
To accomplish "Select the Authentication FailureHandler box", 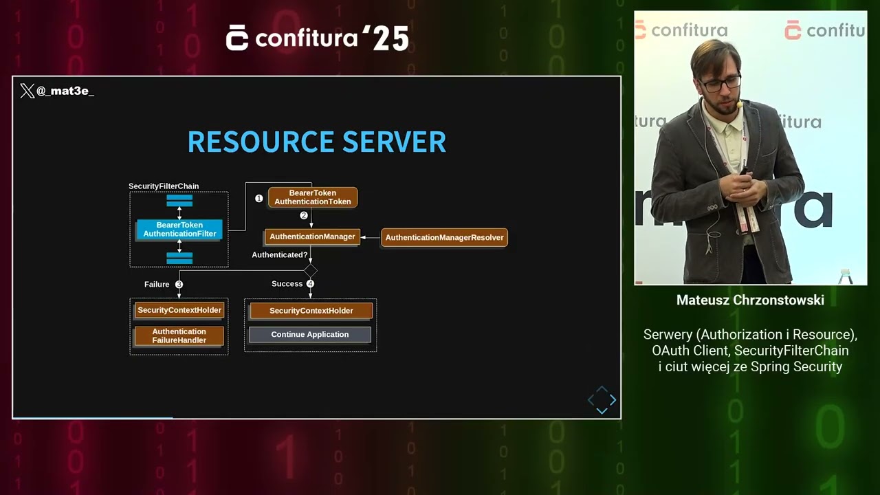I will pyautogui.click(x=179, y=336).
